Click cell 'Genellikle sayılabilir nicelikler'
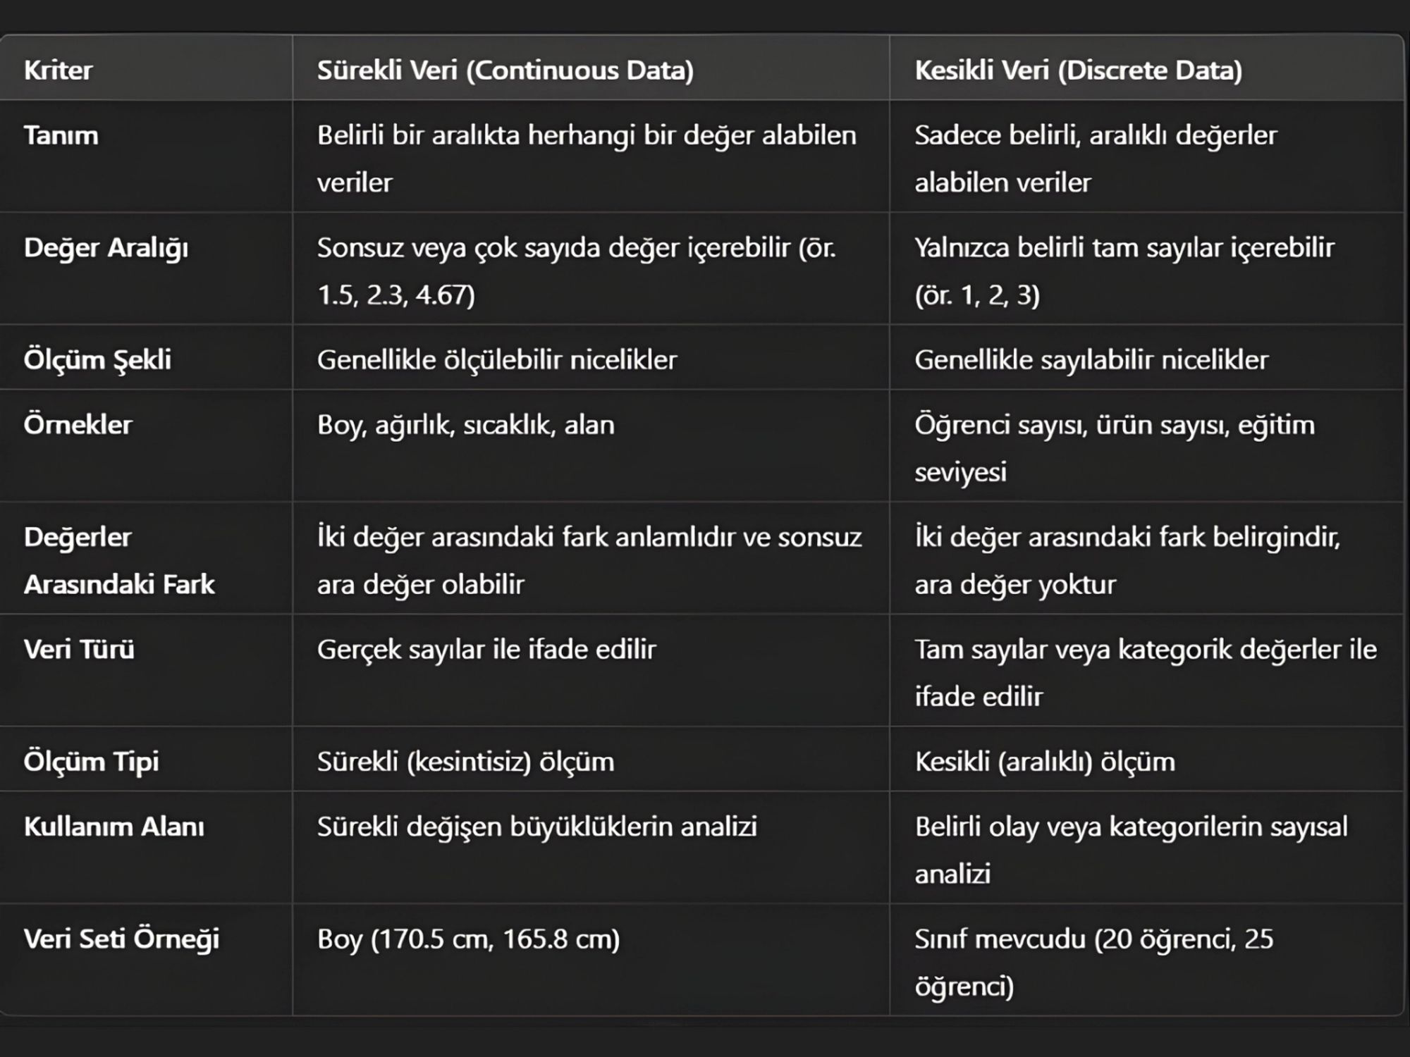 (1091, 360)
